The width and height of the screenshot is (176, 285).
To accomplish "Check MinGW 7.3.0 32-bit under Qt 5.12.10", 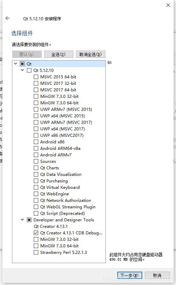I will (36, 96).
